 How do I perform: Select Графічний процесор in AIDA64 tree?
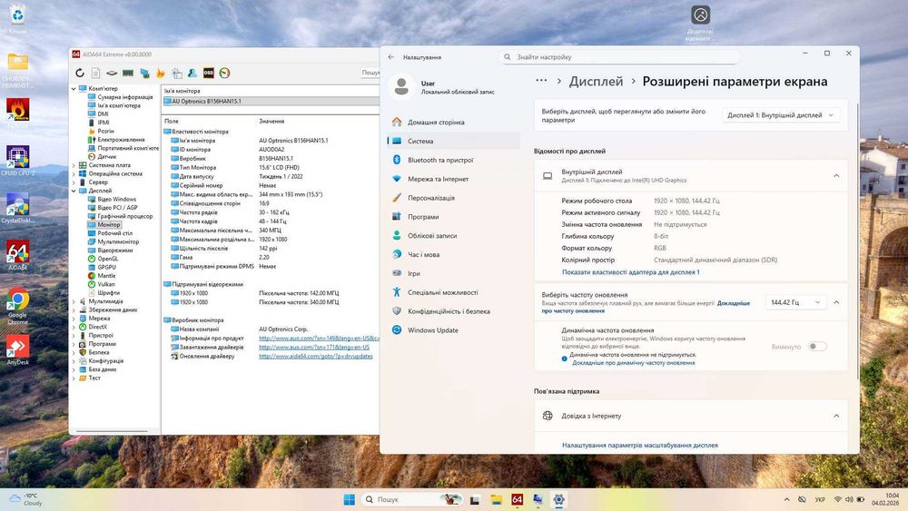click(125, 216)
